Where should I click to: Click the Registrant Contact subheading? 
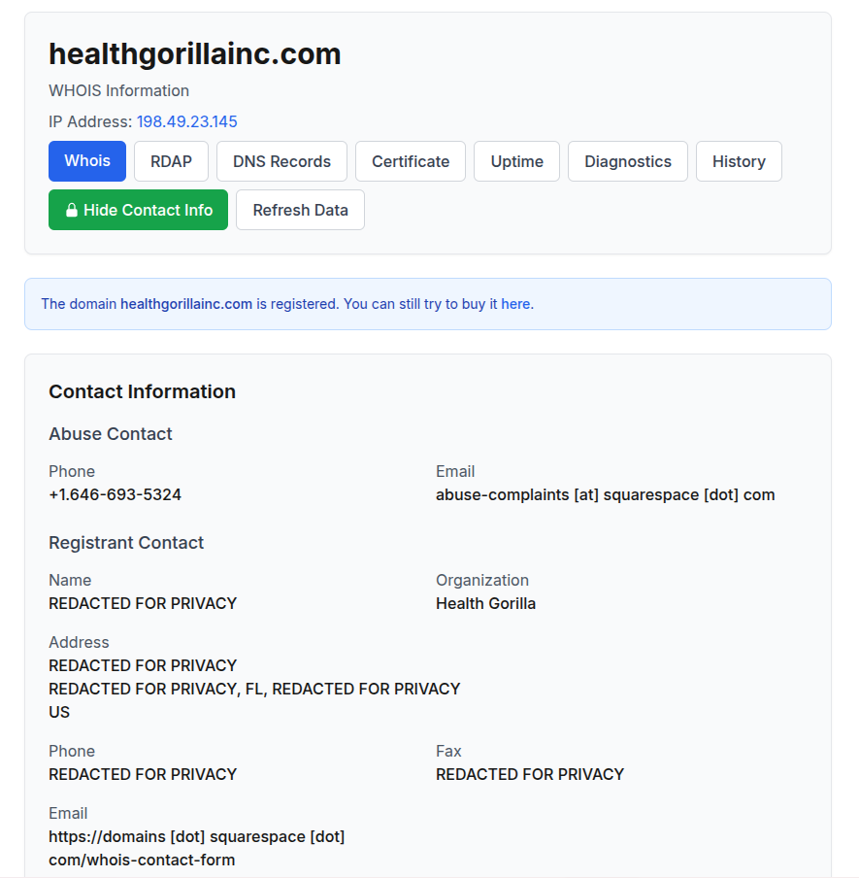point(126,543)
